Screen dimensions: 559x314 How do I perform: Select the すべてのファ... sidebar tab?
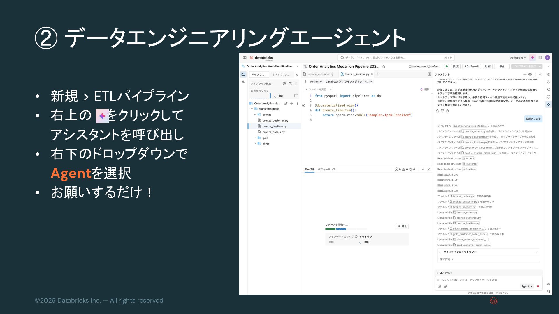pos(281,75)
